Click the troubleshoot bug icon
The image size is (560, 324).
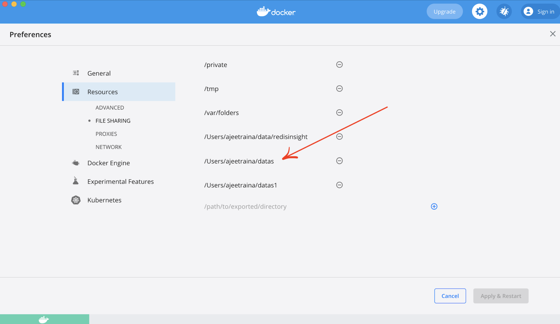pos(504,11)
